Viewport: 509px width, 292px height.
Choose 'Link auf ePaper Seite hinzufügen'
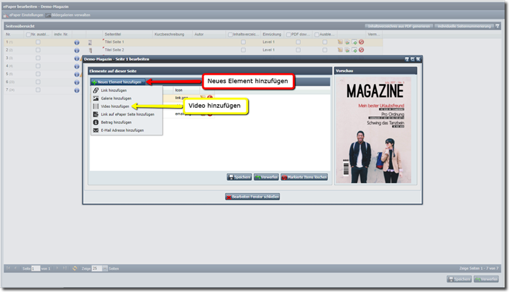point(127,114)
